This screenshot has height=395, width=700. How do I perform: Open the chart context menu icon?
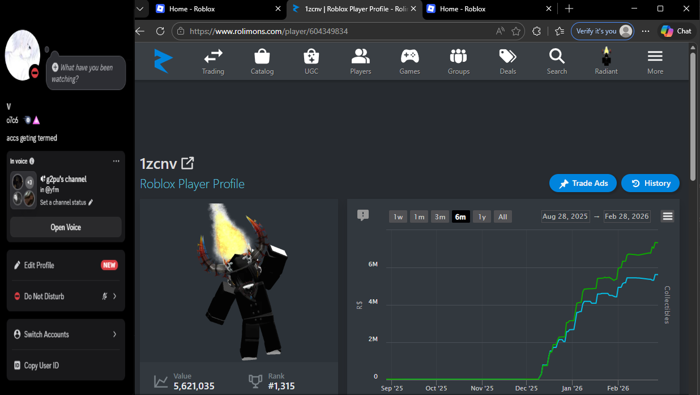tap(668, 216)
